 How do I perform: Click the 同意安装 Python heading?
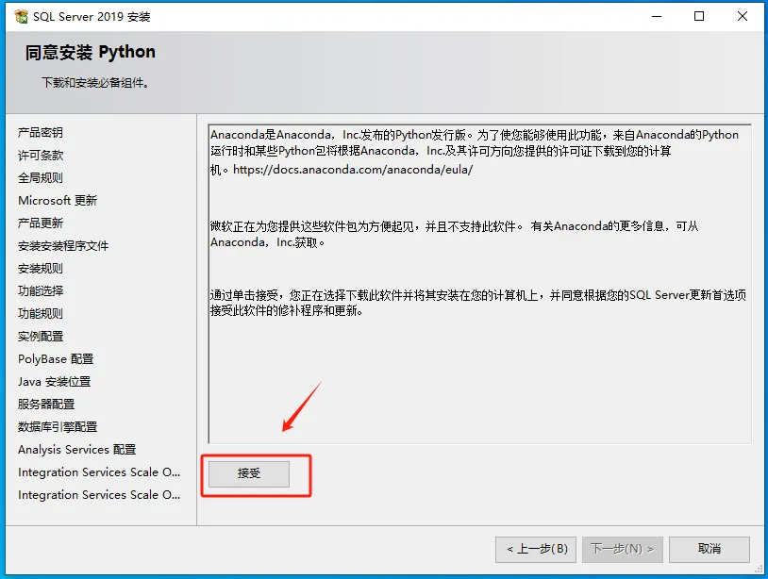click(91, 52)
